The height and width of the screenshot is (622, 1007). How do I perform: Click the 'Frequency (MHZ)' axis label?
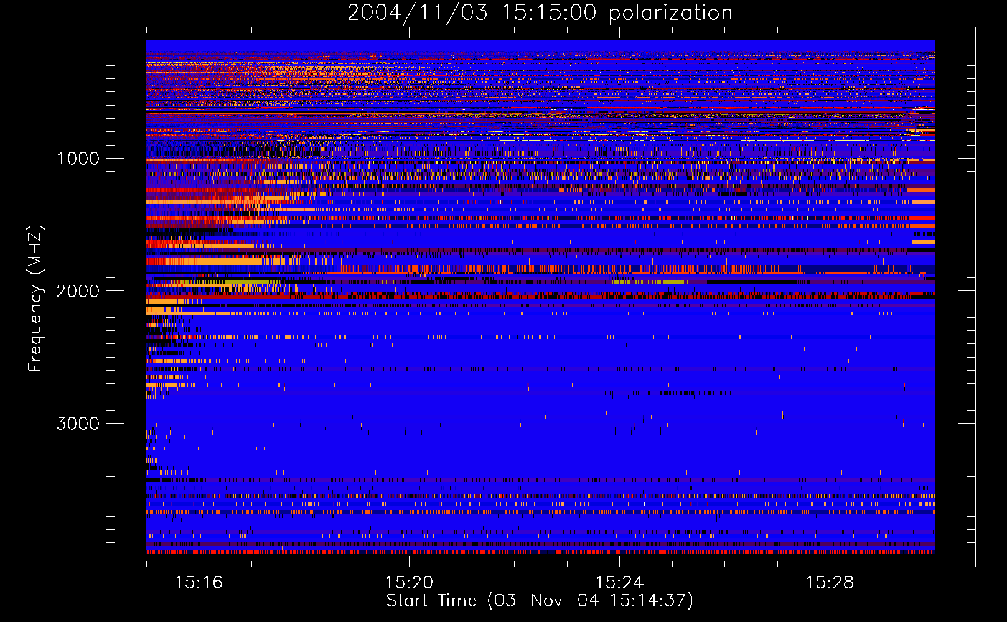pyautogui.click(x=36, y=299)
